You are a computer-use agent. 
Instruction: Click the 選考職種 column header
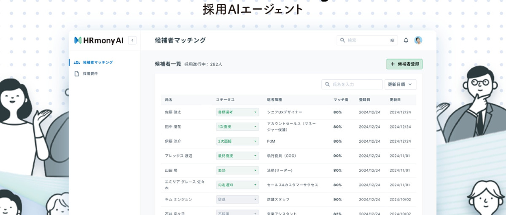275,100
